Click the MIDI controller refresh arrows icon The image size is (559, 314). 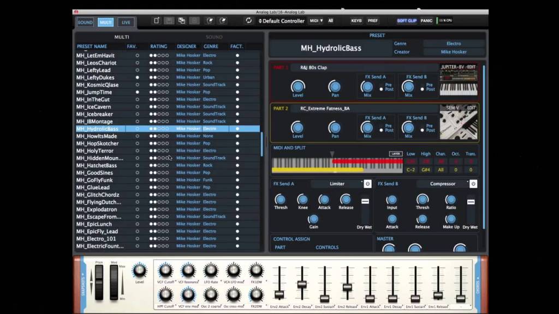[248, 21]
